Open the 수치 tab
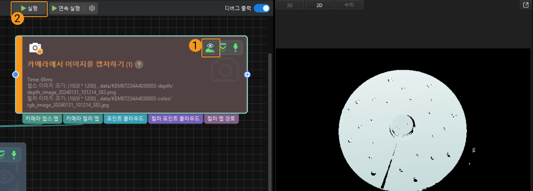This screenshot has width=533, height=191. (348, 5)
